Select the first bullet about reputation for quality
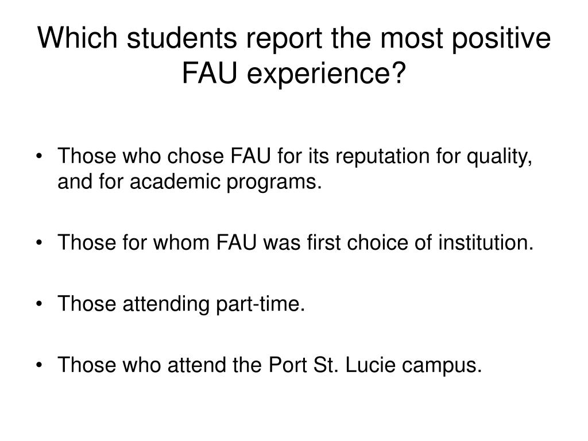Viewport: 588px width, 441px height. click(295, 168)
